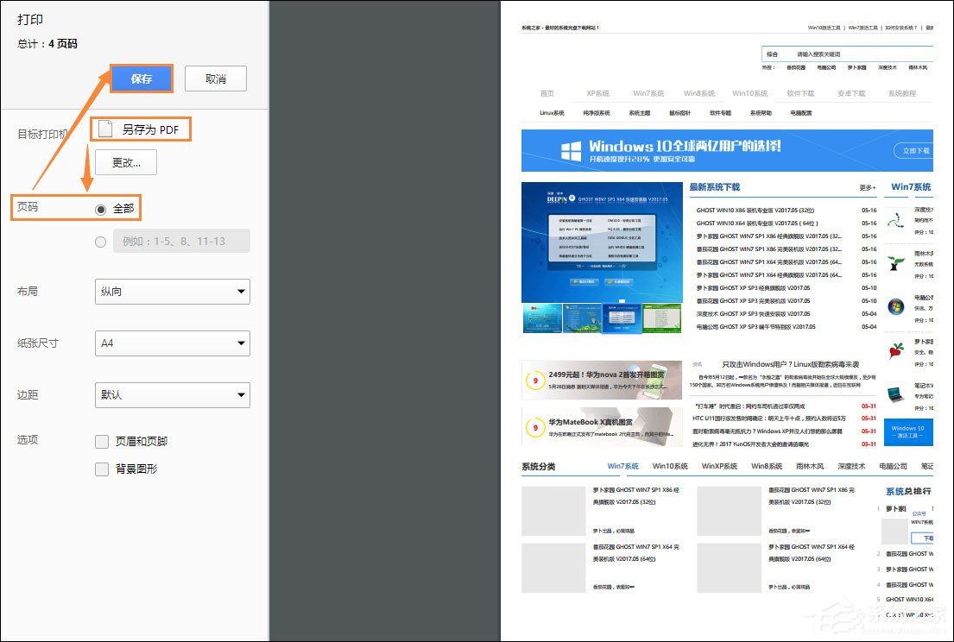Open the 边距 margins dropdown

172,396
